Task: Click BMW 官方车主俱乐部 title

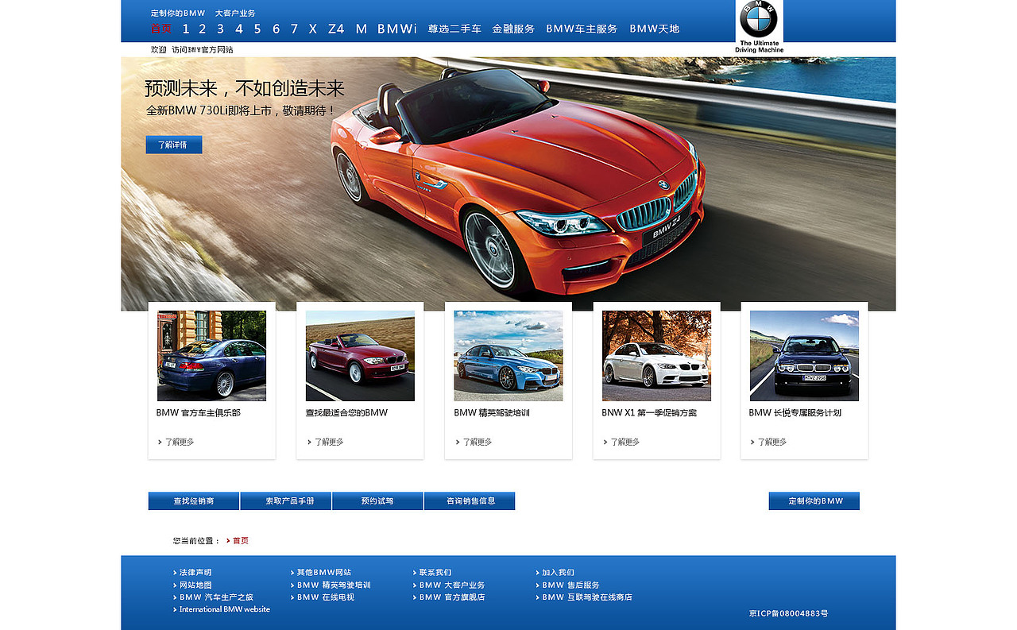Action: 198,413
